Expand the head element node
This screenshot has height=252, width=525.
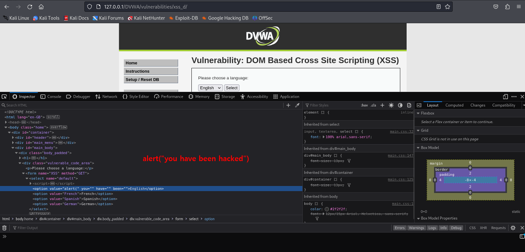click(x=6, y=122)
